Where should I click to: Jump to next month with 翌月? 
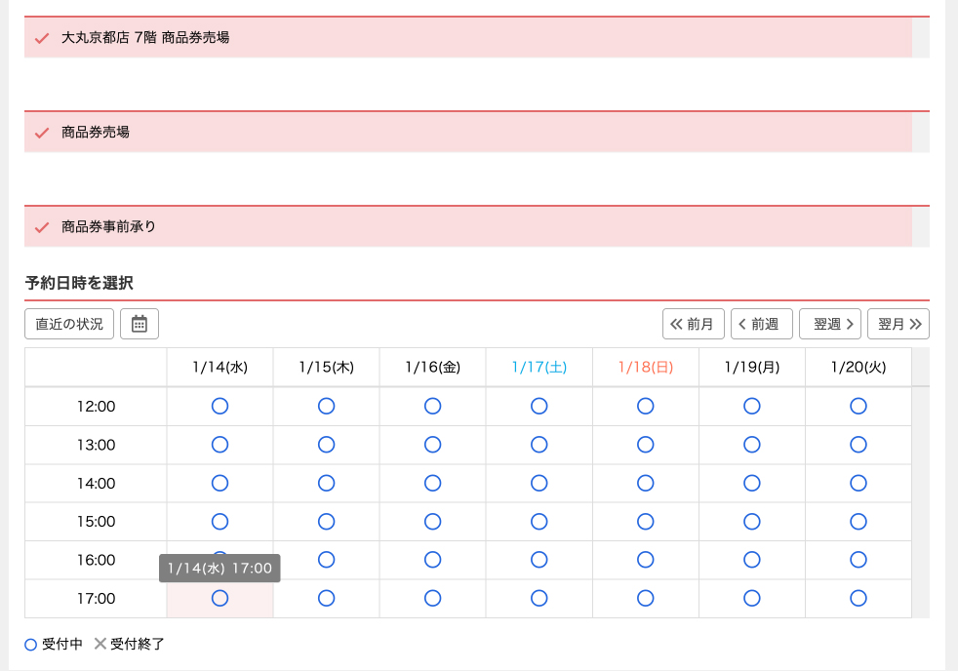(898, 324)
